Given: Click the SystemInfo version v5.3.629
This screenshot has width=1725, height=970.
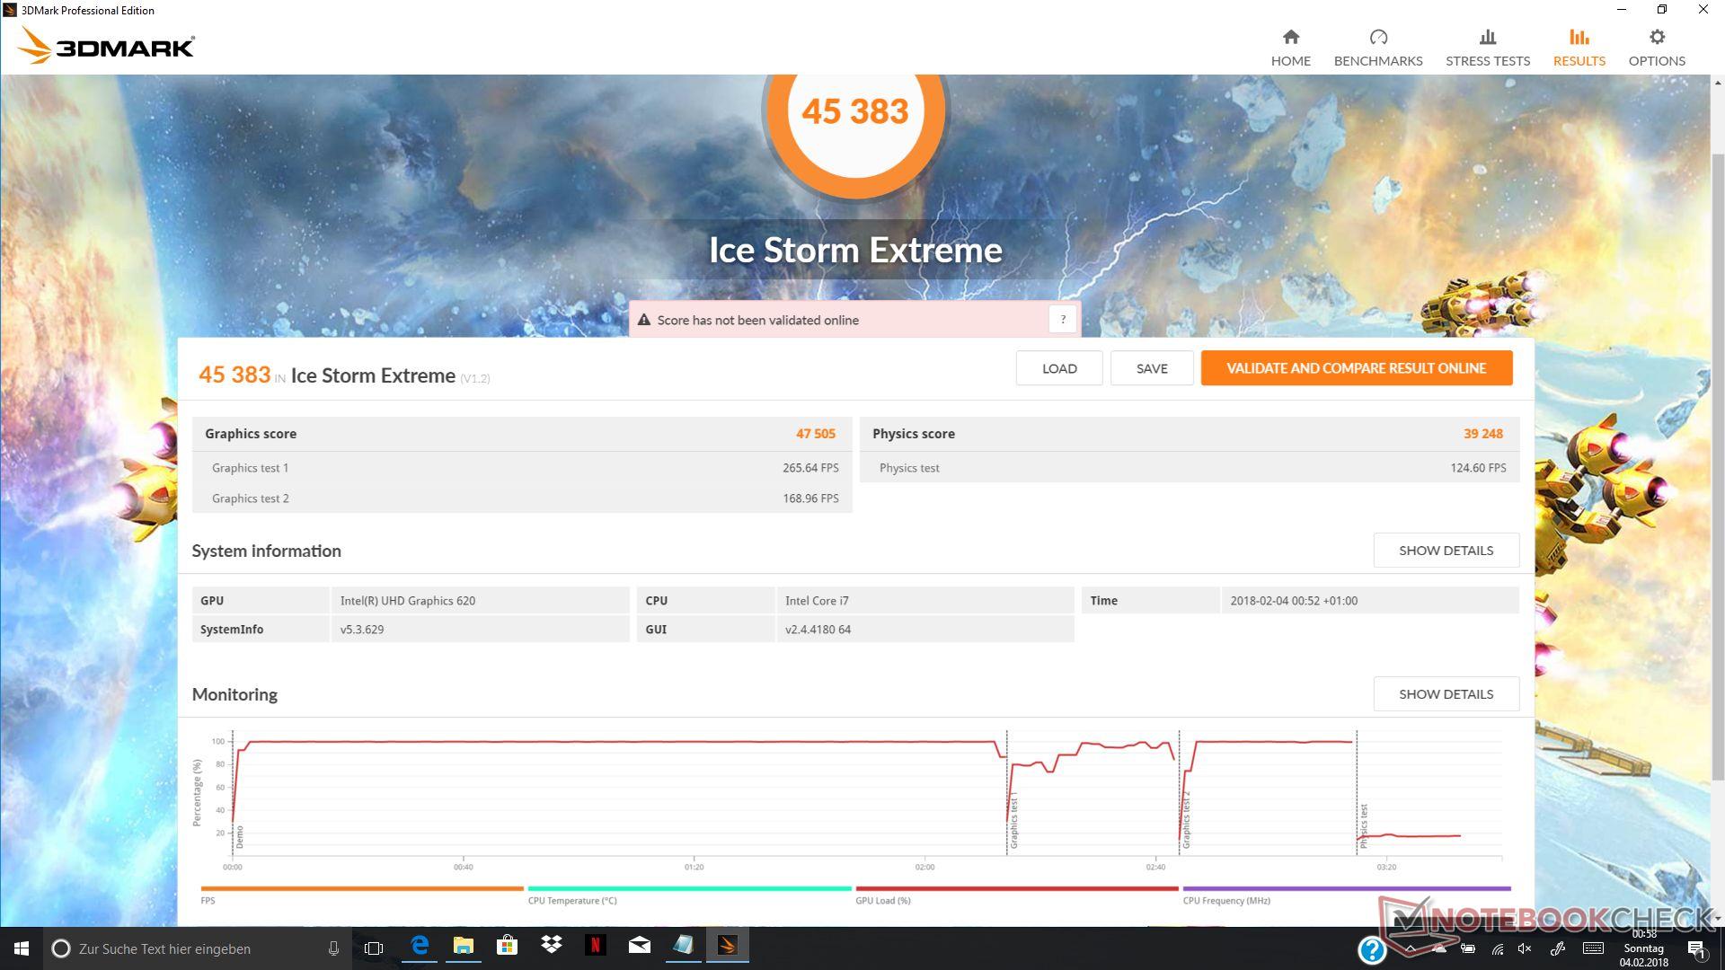Looking at the screenshot, I should [x=361, y=630].
